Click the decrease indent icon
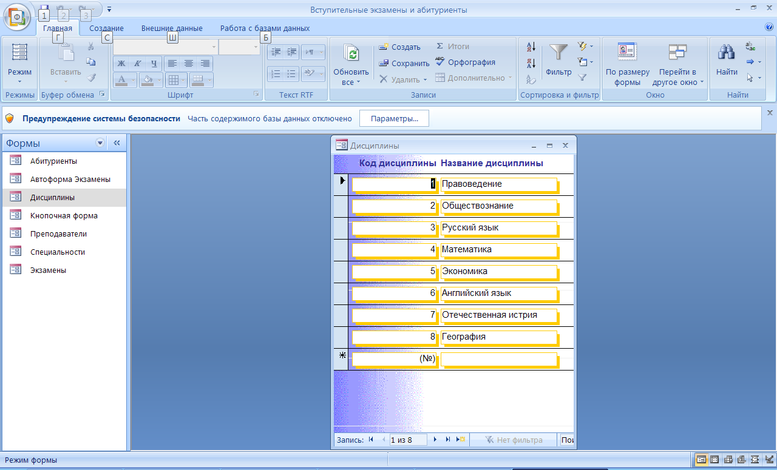 [277, 52]
